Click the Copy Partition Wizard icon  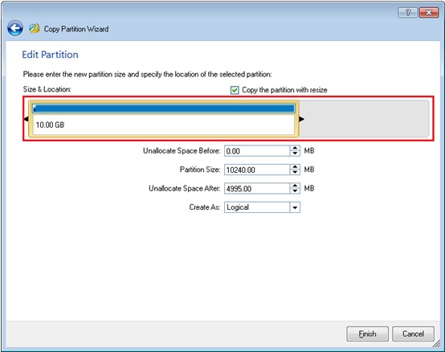click(x=35, y=28)
